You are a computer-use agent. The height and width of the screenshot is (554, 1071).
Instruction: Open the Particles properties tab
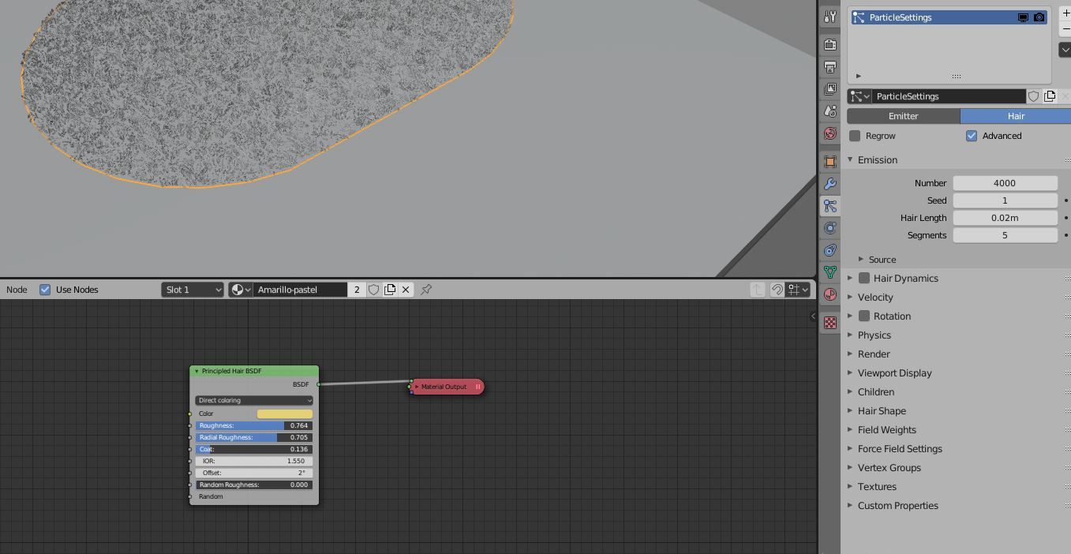pos(829,206)
